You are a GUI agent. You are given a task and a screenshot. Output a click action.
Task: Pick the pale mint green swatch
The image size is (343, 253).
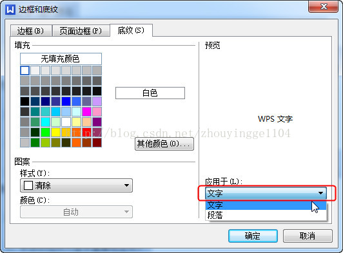[x=55, y=122]
